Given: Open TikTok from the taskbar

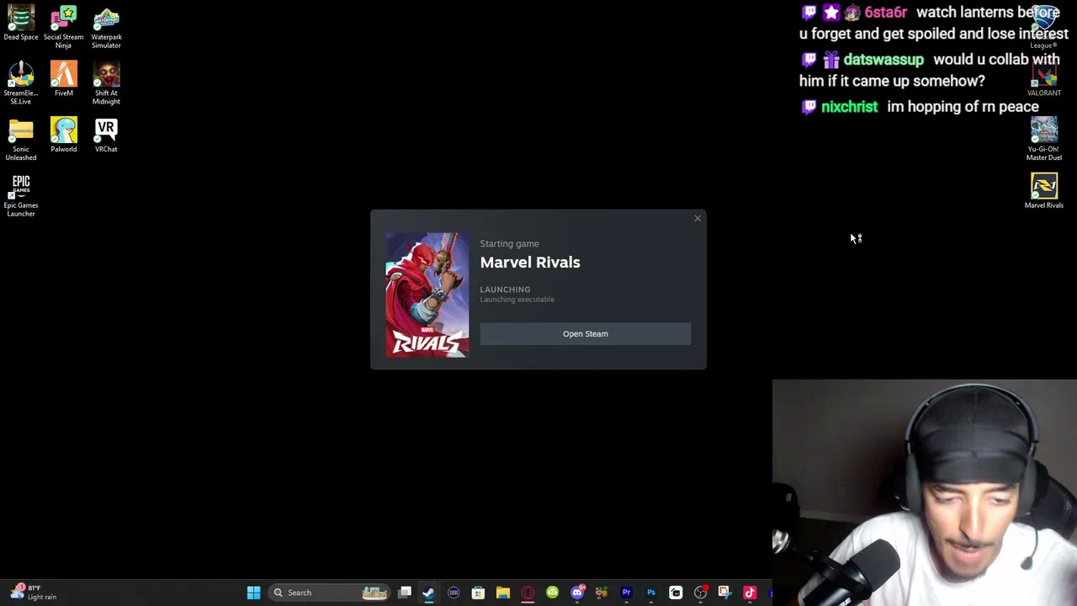Looking at the screenshot, I should 750,593.
